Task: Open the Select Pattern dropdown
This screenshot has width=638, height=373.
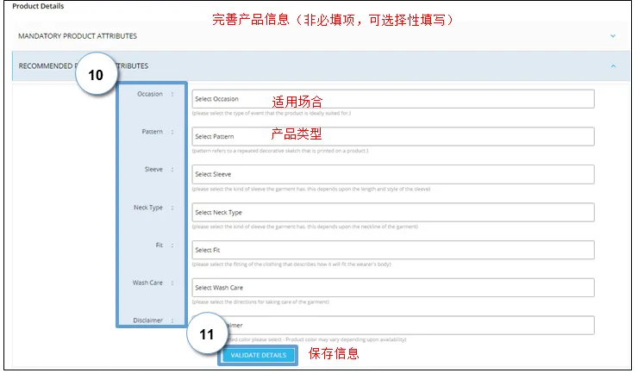Action: [393, 137]
